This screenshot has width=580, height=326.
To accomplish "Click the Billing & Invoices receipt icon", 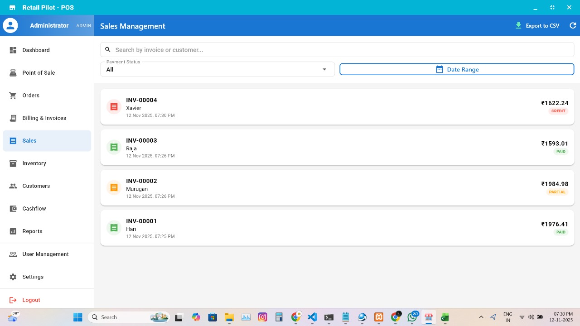I will 13,118.
